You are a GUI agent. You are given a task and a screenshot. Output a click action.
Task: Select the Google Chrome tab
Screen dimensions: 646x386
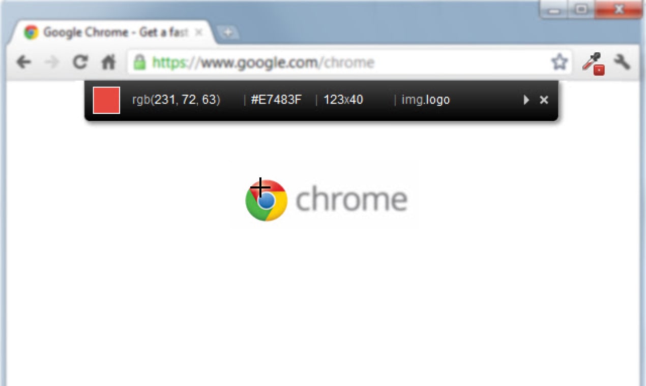click(x=110, y=33)
